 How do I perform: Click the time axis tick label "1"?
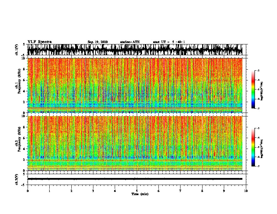tap(49, 191)
